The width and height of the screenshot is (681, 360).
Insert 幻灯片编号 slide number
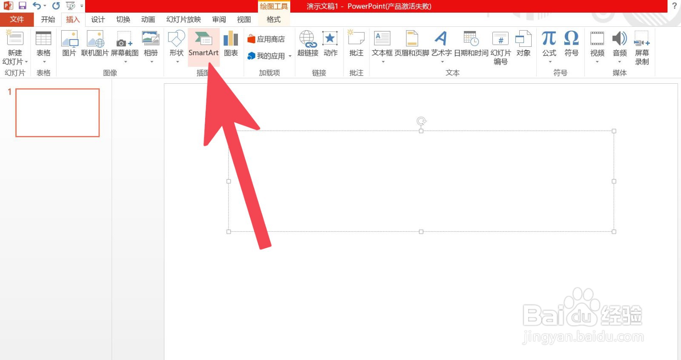click(501, 47)
